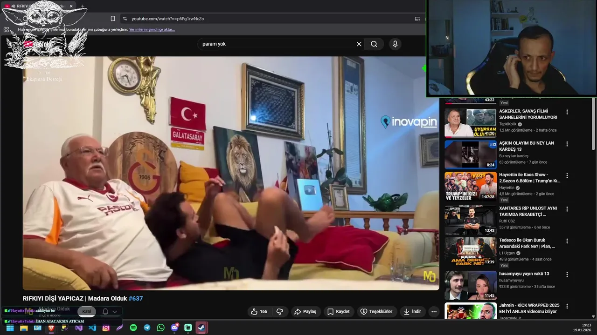Open options menu for XANTARES RİP UNLOST video

tap(567, 209)
